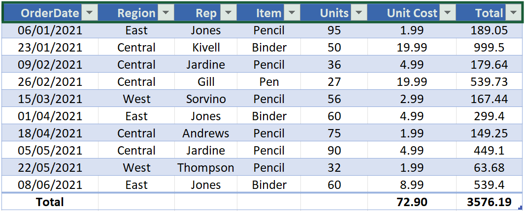Click the Item column filter button
Viewport: 526px width, 211px height.
[x=292, y=13]
